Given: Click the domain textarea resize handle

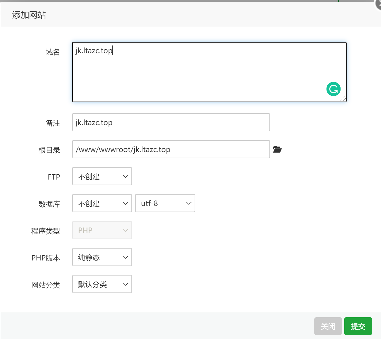Looking at the screenshot, I should click(x=343, y=99).
